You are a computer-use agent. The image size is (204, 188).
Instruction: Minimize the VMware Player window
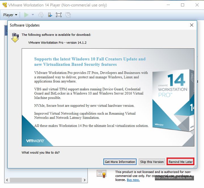[168, 5]
